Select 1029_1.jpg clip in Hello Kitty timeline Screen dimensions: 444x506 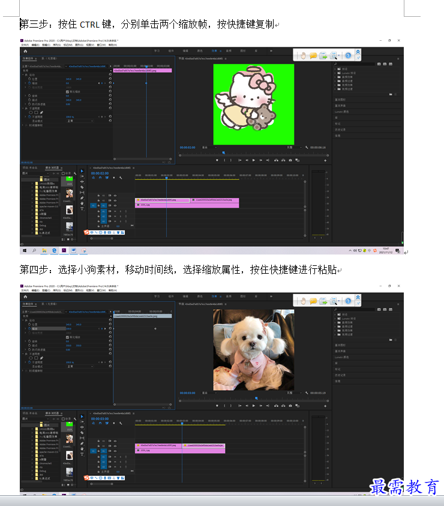187,205
